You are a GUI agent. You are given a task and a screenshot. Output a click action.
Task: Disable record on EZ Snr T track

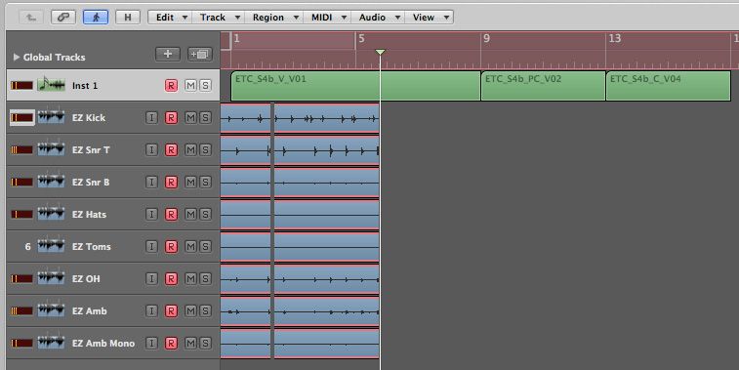coord(171,150)
